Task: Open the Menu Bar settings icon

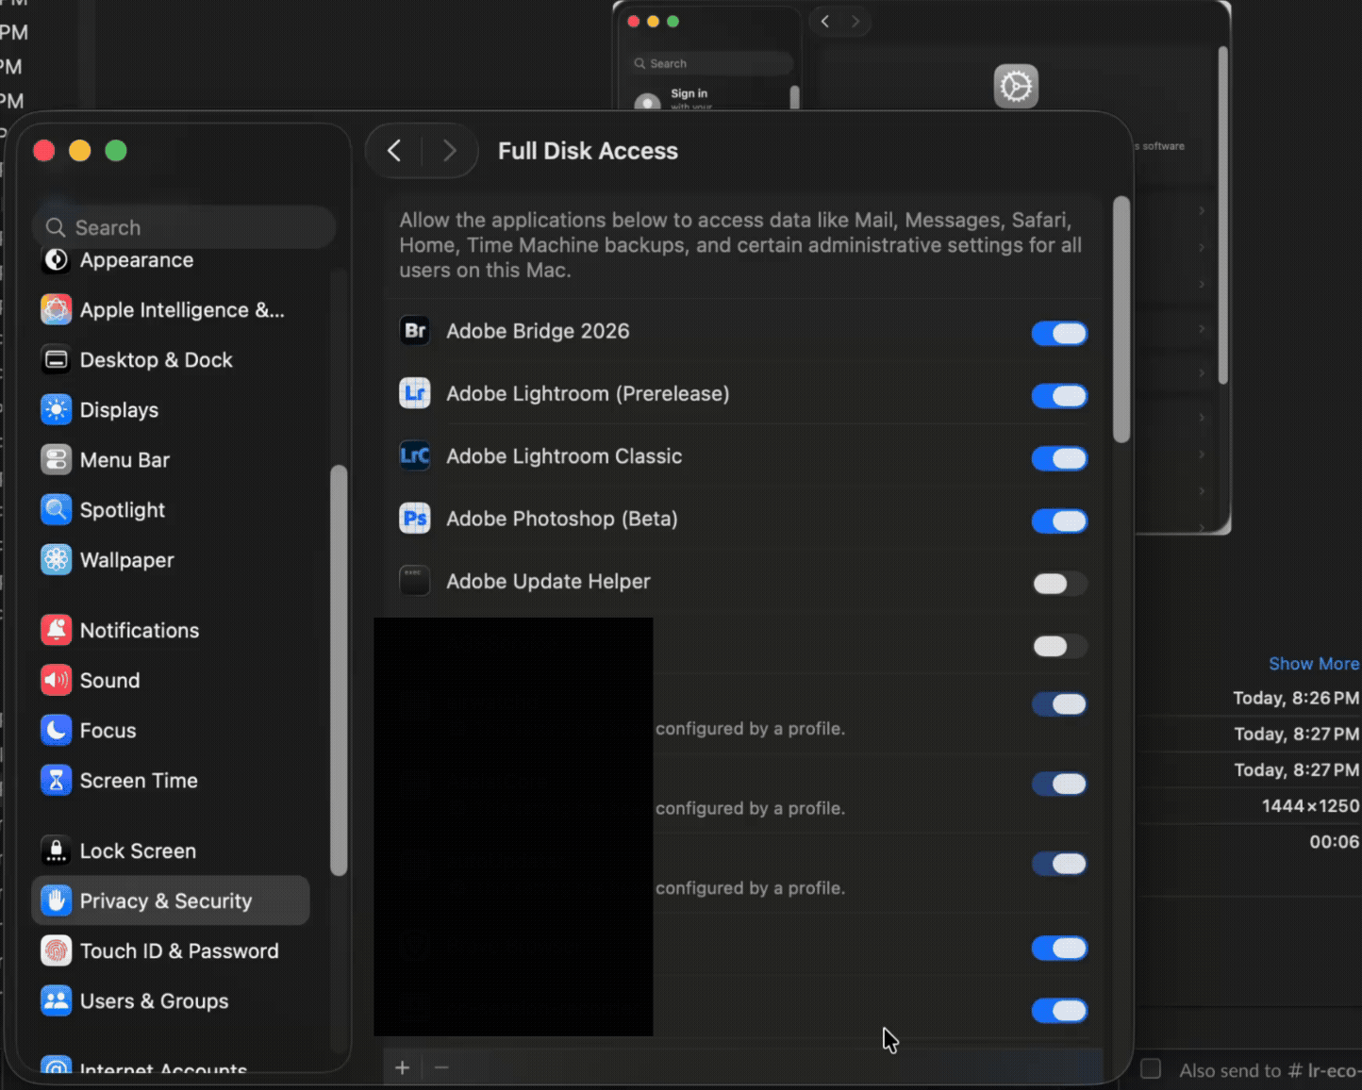Action: (x=56, y=460)
